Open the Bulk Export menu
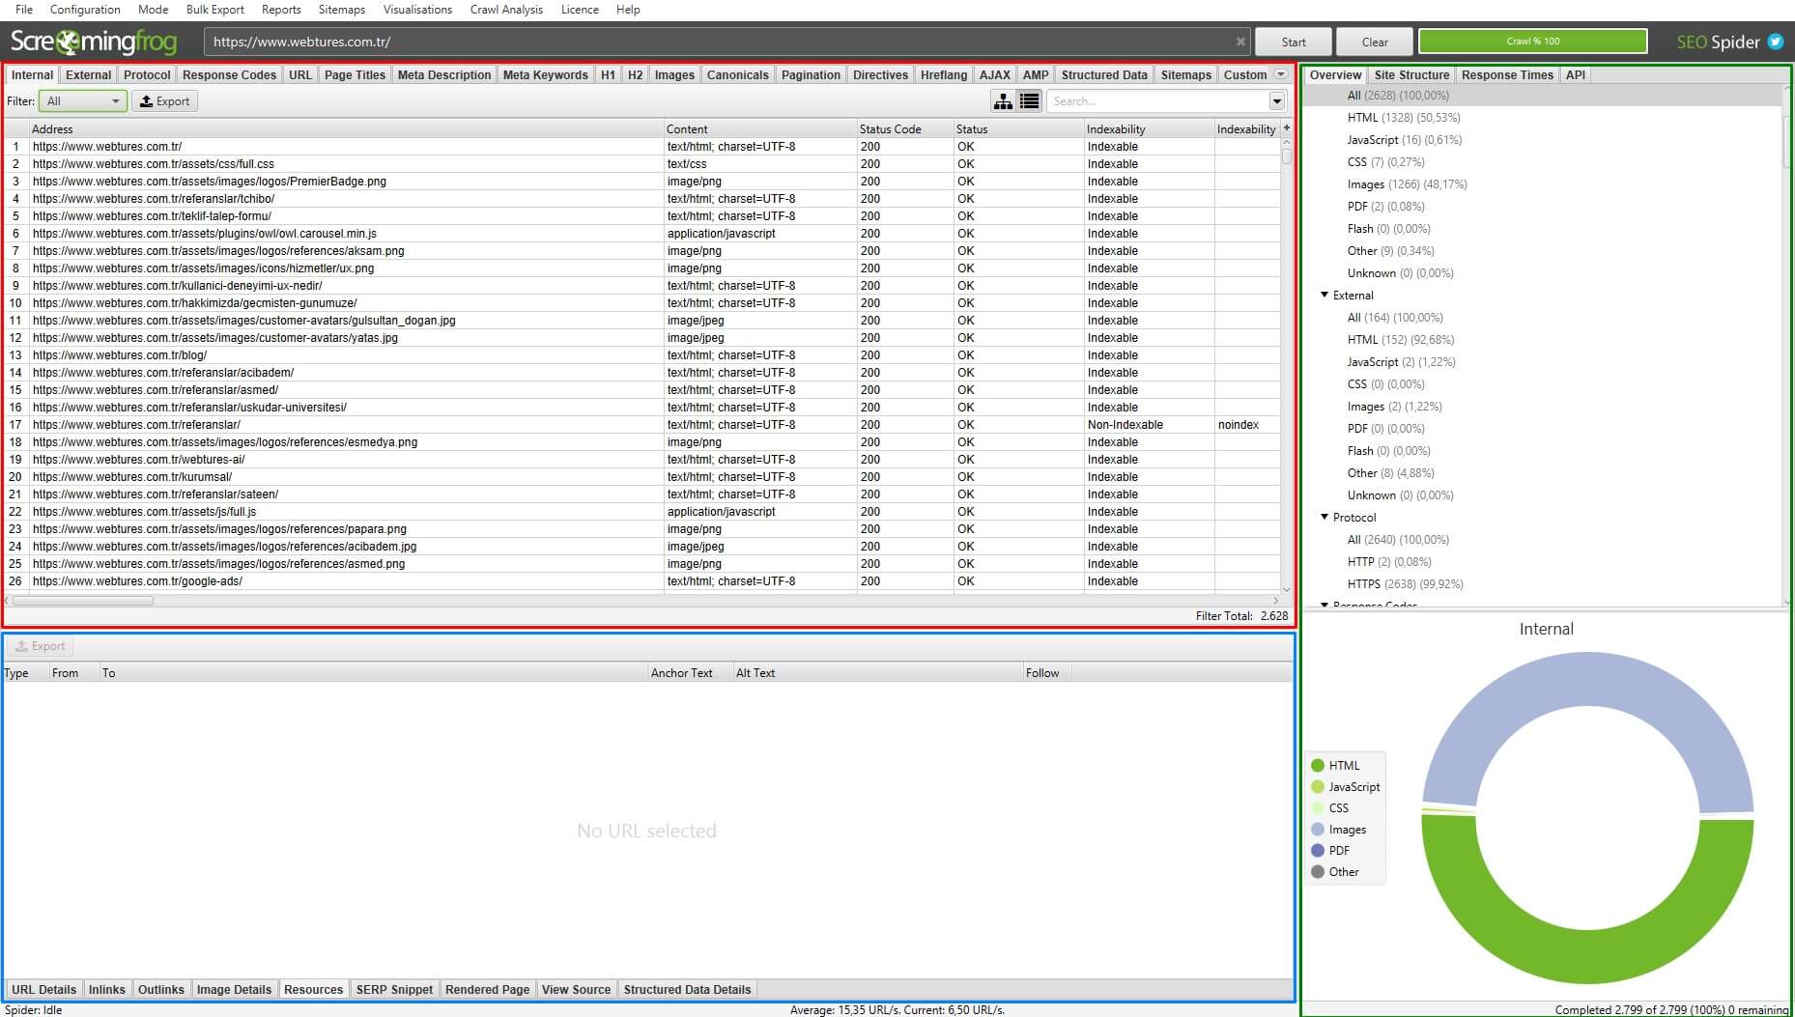Screen dimensions: 1795x1017 click(x=215, y=10)
